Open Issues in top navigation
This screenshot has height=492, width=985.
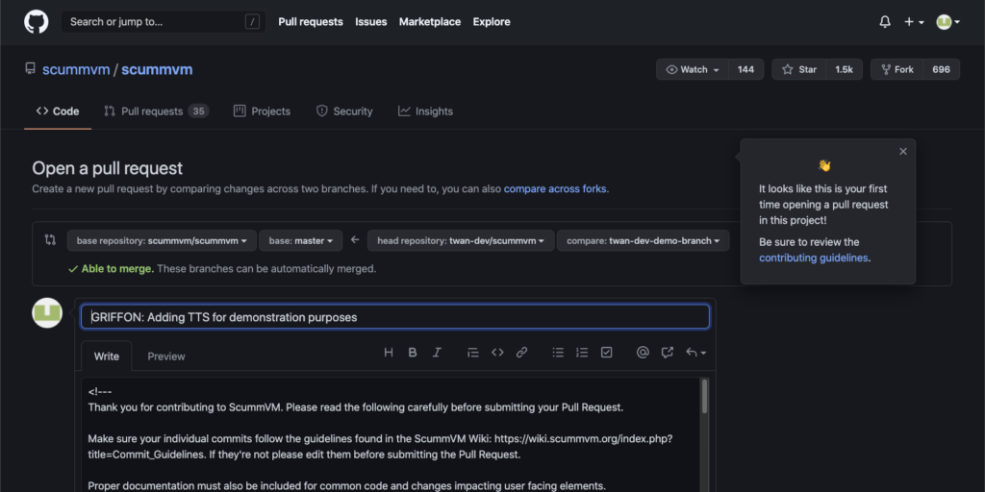click(370, 22)
